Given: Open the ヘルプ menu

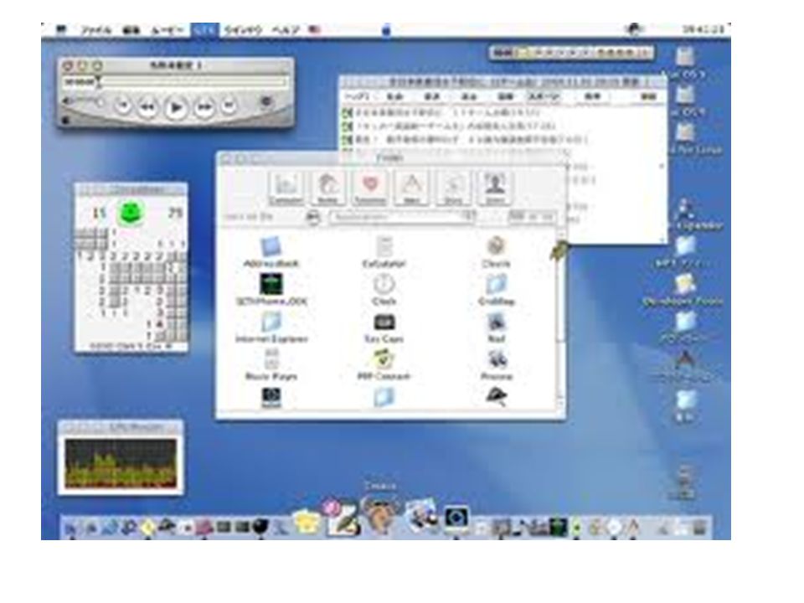Looking at the screenshot, I should pyautogui.click(x=285, y=30).
